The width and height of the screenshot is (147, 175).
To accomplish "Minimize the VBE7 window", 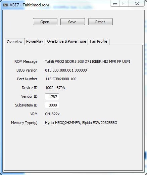I will click(115, 4).
